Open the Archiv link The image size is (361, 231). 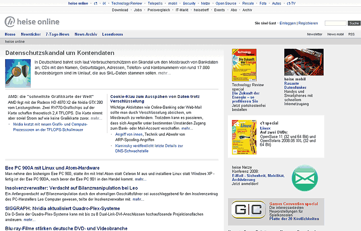pyautogui.click(x=247, y=10)
